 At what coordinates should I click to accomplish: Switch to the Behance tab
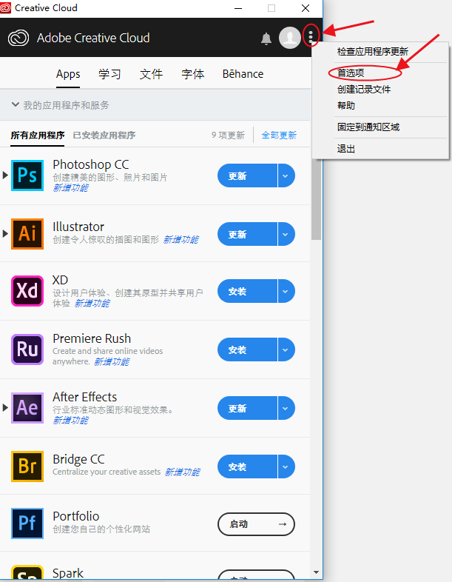243,74
